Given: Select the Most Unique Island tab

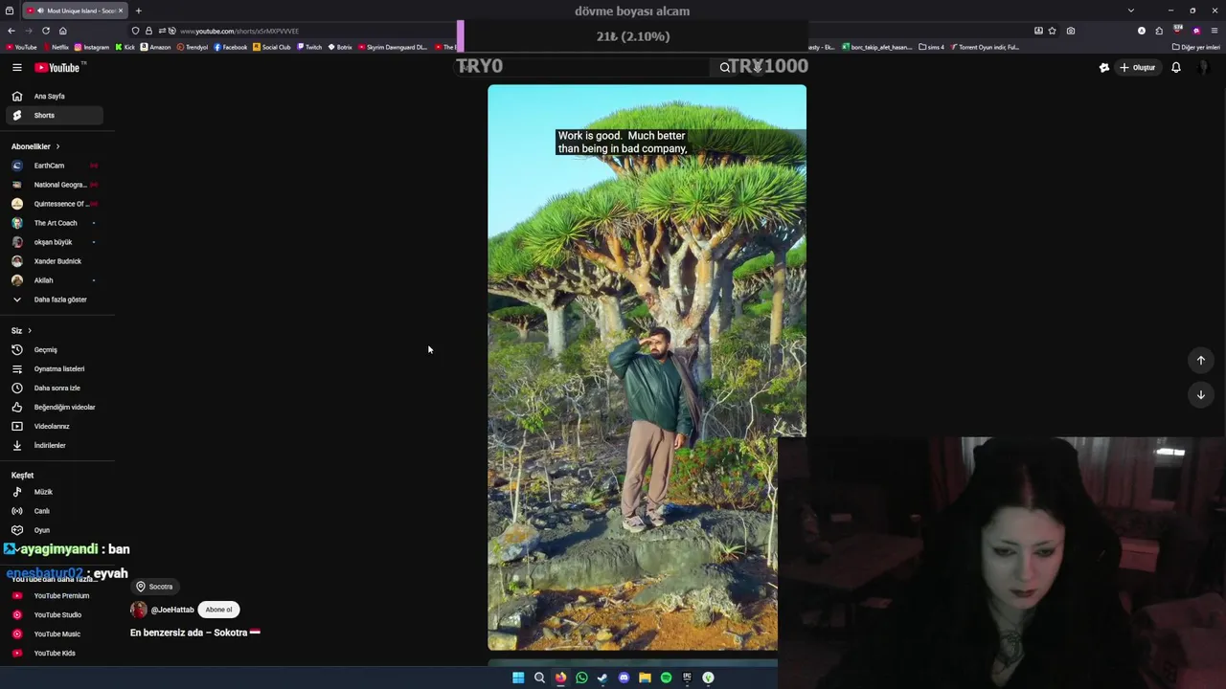Looking at the screenshot, I should coord(75,11).
